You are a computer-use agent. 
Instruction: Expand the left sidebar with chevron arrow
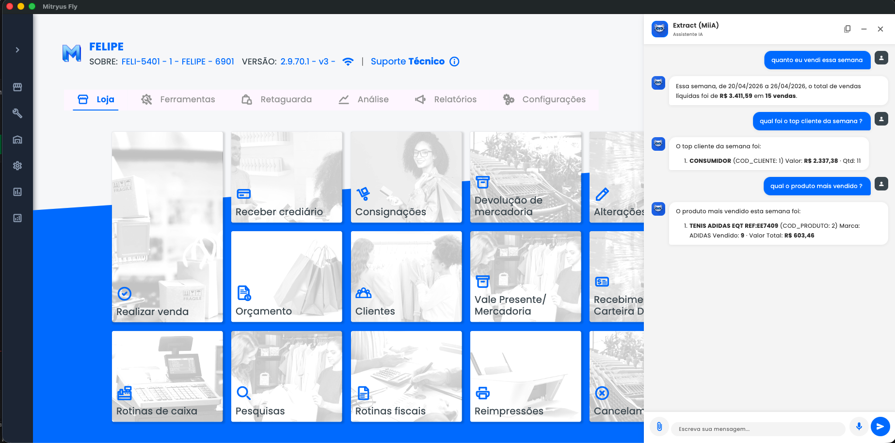coord(17,50)
